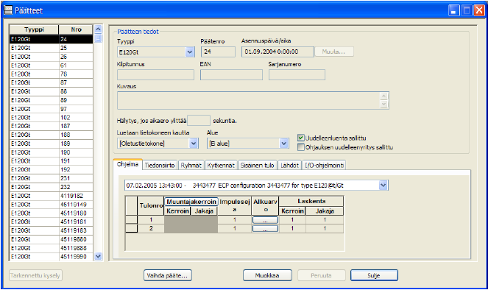Click the Tarkennettu kysely button

point(35,275)
